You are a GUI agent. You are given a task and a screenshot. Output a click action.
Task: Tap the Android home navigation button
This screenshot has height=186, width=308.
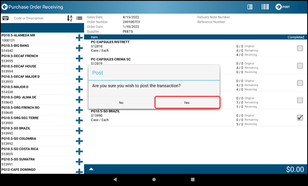point(154,179)
